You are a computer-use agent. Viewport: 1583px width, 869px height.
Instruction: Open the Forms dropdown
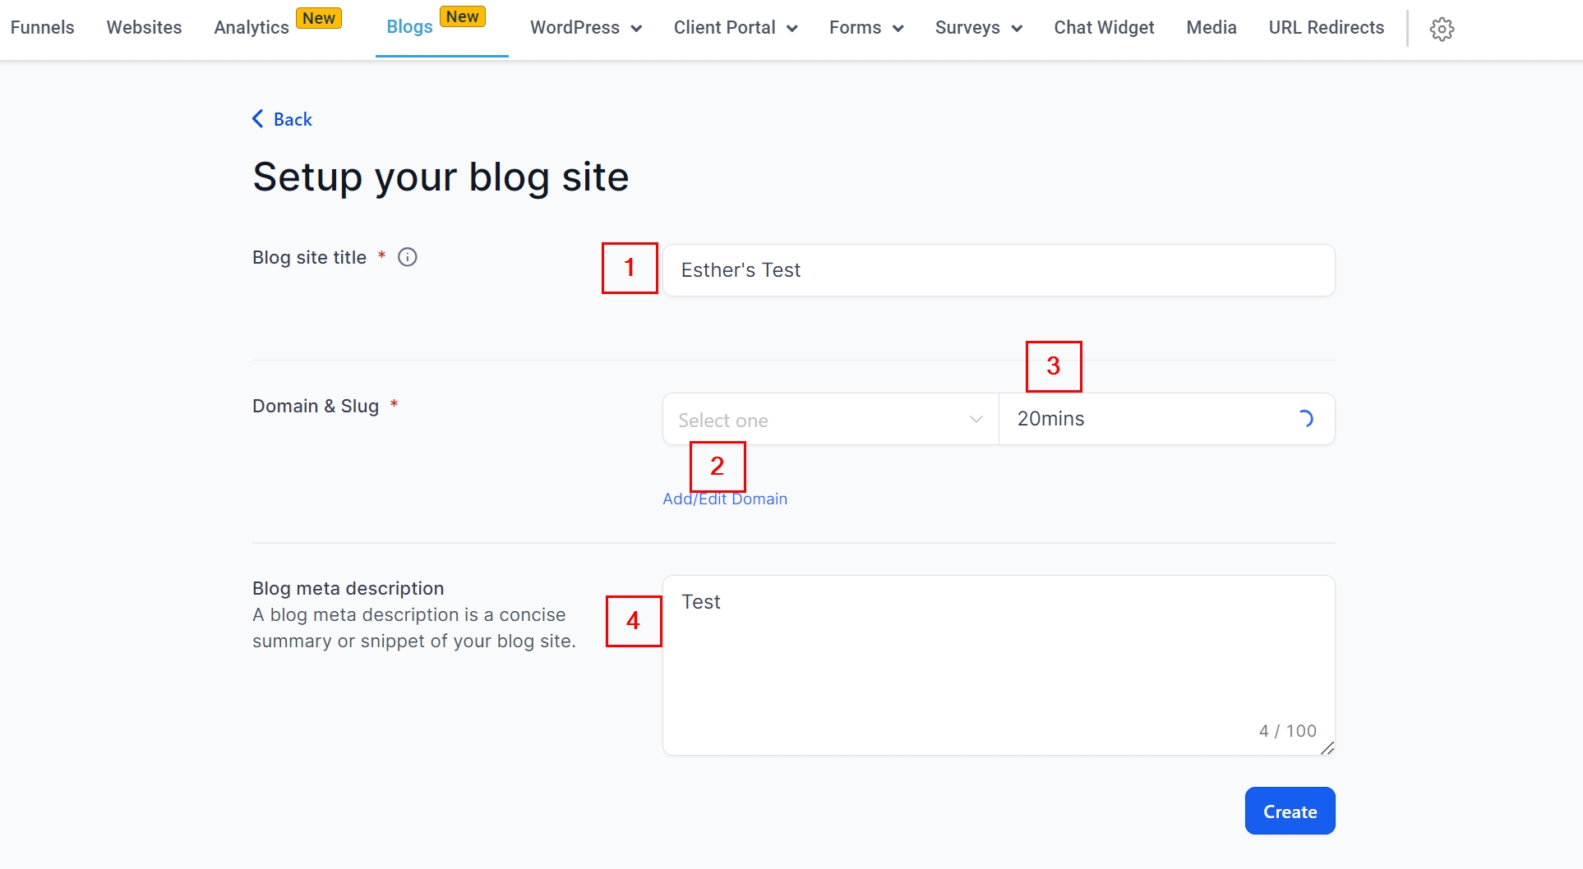865,28
